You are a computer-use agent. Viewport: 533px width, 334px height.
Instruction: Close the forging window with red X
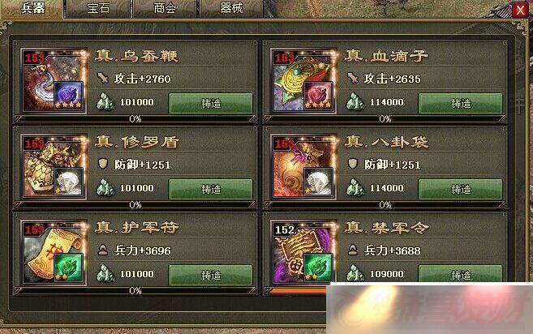pos(520,11)
